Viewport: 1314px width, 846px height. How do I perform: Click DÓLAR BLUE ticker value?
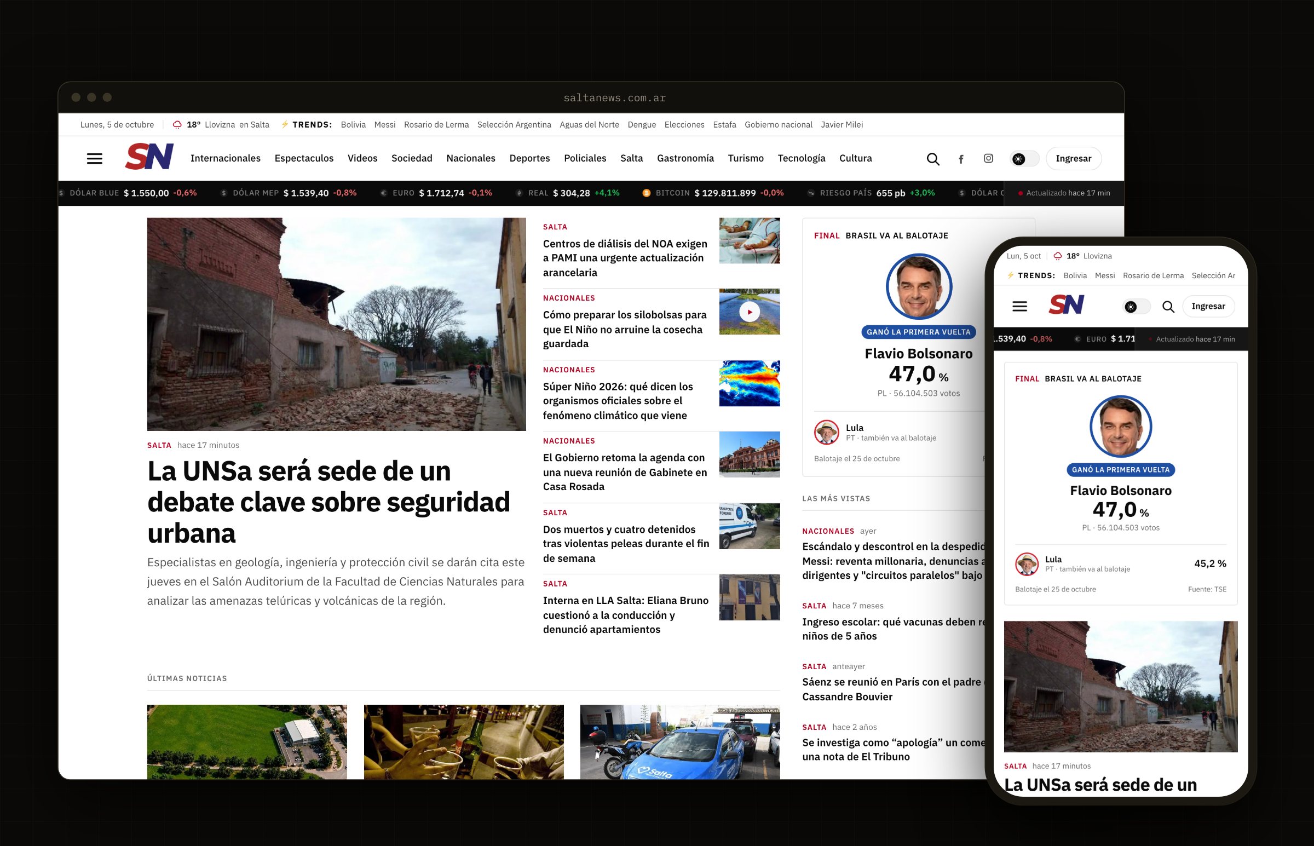146,193
